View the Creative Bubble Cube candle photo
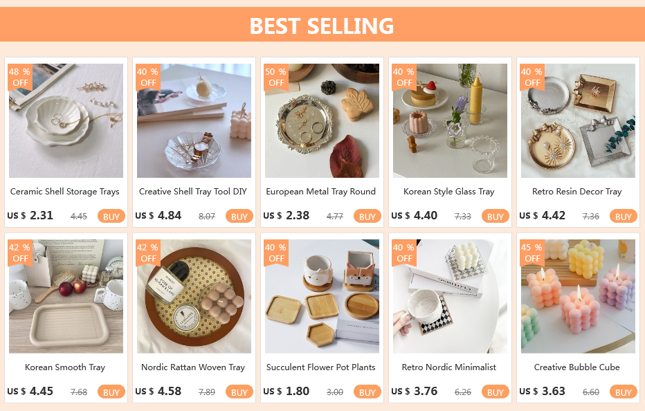Image resolution: width=645 pixels, height=411 pixels. 578,296
